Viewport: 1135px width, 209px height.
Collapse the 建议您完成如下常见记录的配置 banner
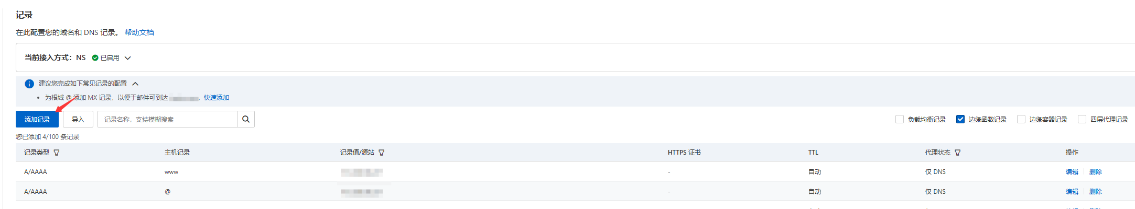[x=135, y=84]
